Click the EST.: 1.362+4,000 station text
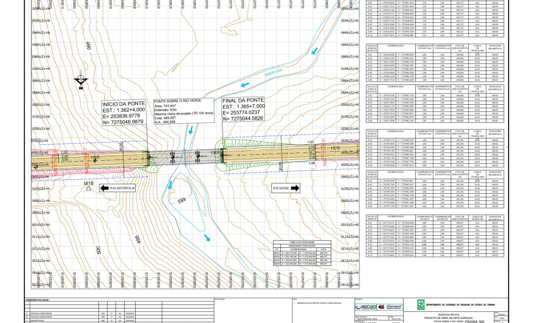 pos(123,110)
